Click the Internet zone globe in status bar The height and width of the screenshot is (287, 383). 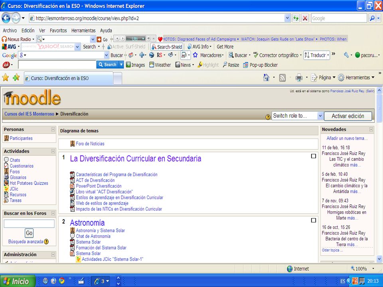[290, 269]
